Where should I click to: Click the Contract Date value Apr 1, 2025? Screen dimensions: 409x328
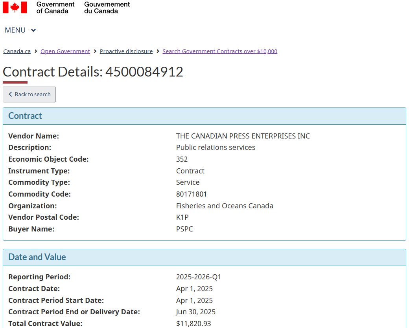(x=194, y=288)
